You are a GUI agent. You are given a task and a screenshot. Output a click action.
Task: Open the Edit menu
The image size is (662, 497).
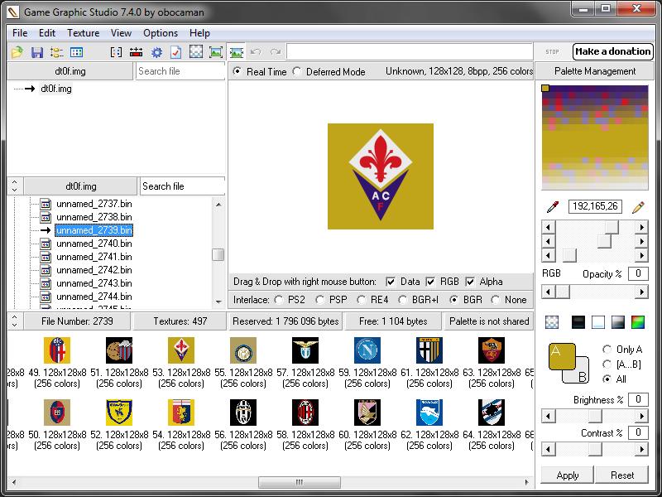(47, 33)
